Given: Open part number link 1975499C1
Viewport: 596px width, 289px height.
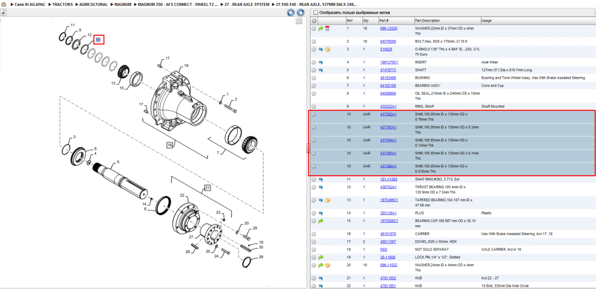Looking at the screenshot, I should tap(389, 200).
